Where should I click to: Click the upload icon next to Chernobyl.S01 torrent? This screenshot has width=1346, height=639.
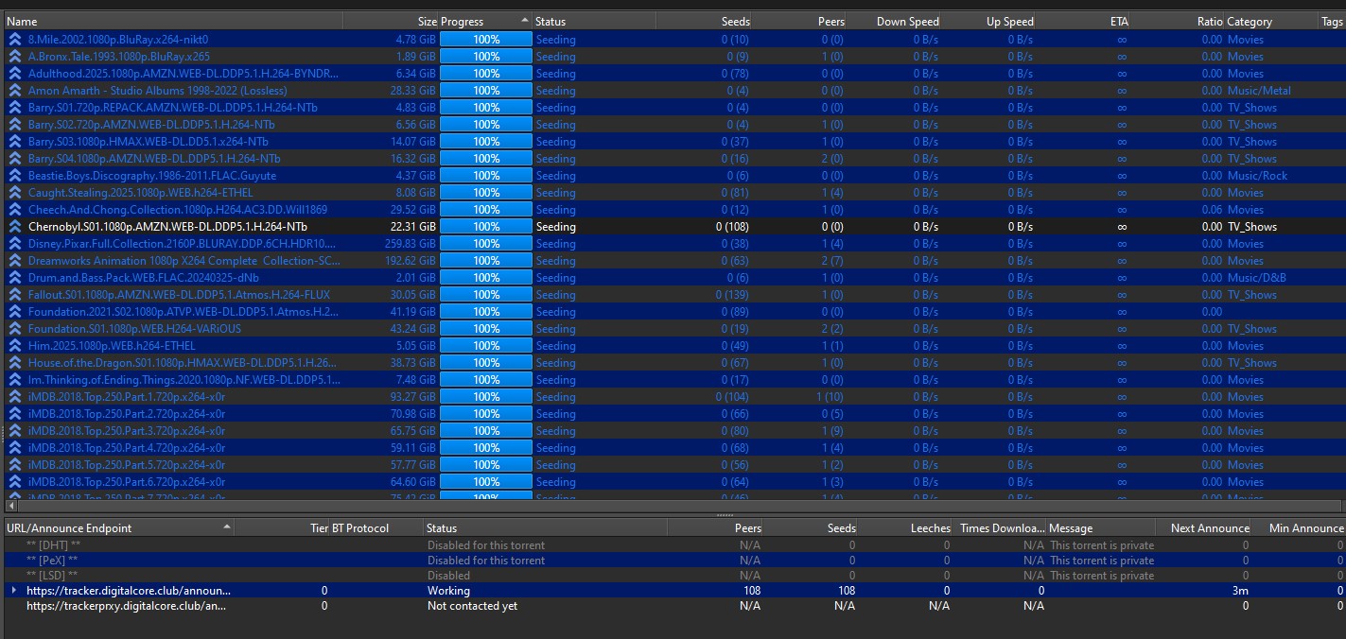(x=14, y=227)
